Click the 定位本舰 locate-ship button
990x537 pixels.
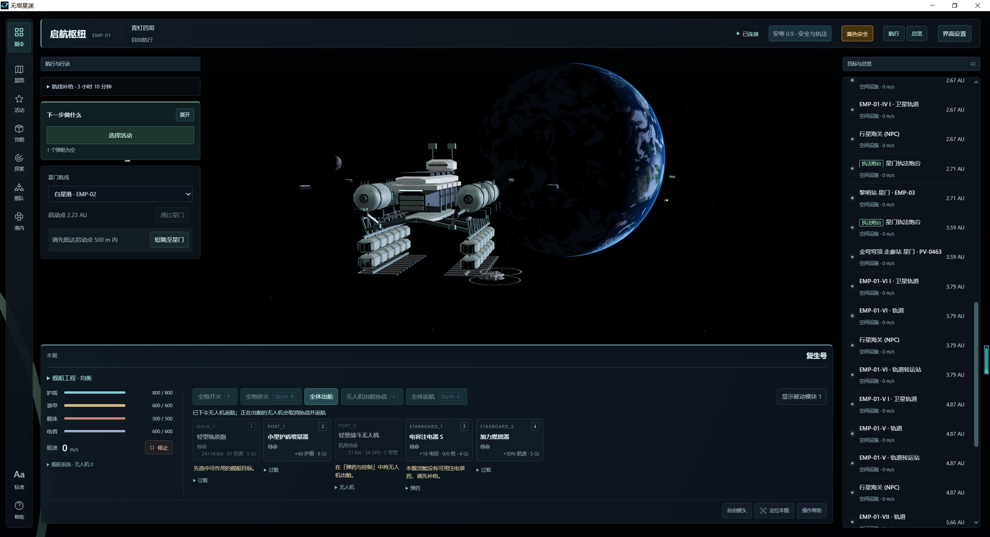pos(774,510)
